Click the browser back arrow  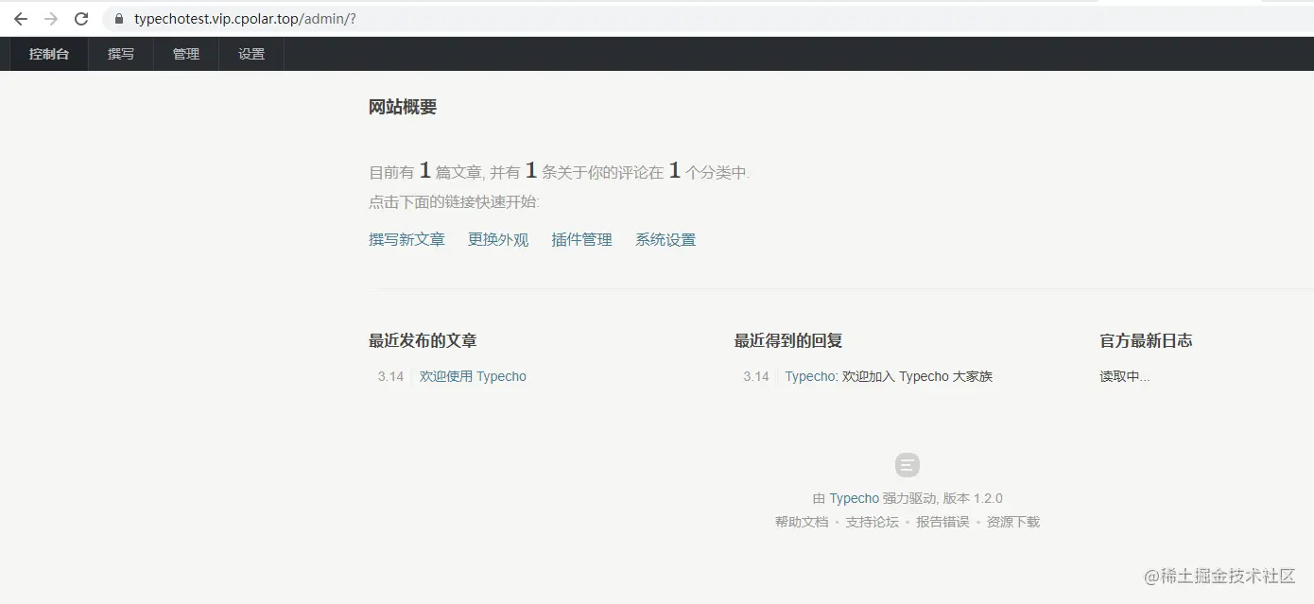[x=21, y=19]
